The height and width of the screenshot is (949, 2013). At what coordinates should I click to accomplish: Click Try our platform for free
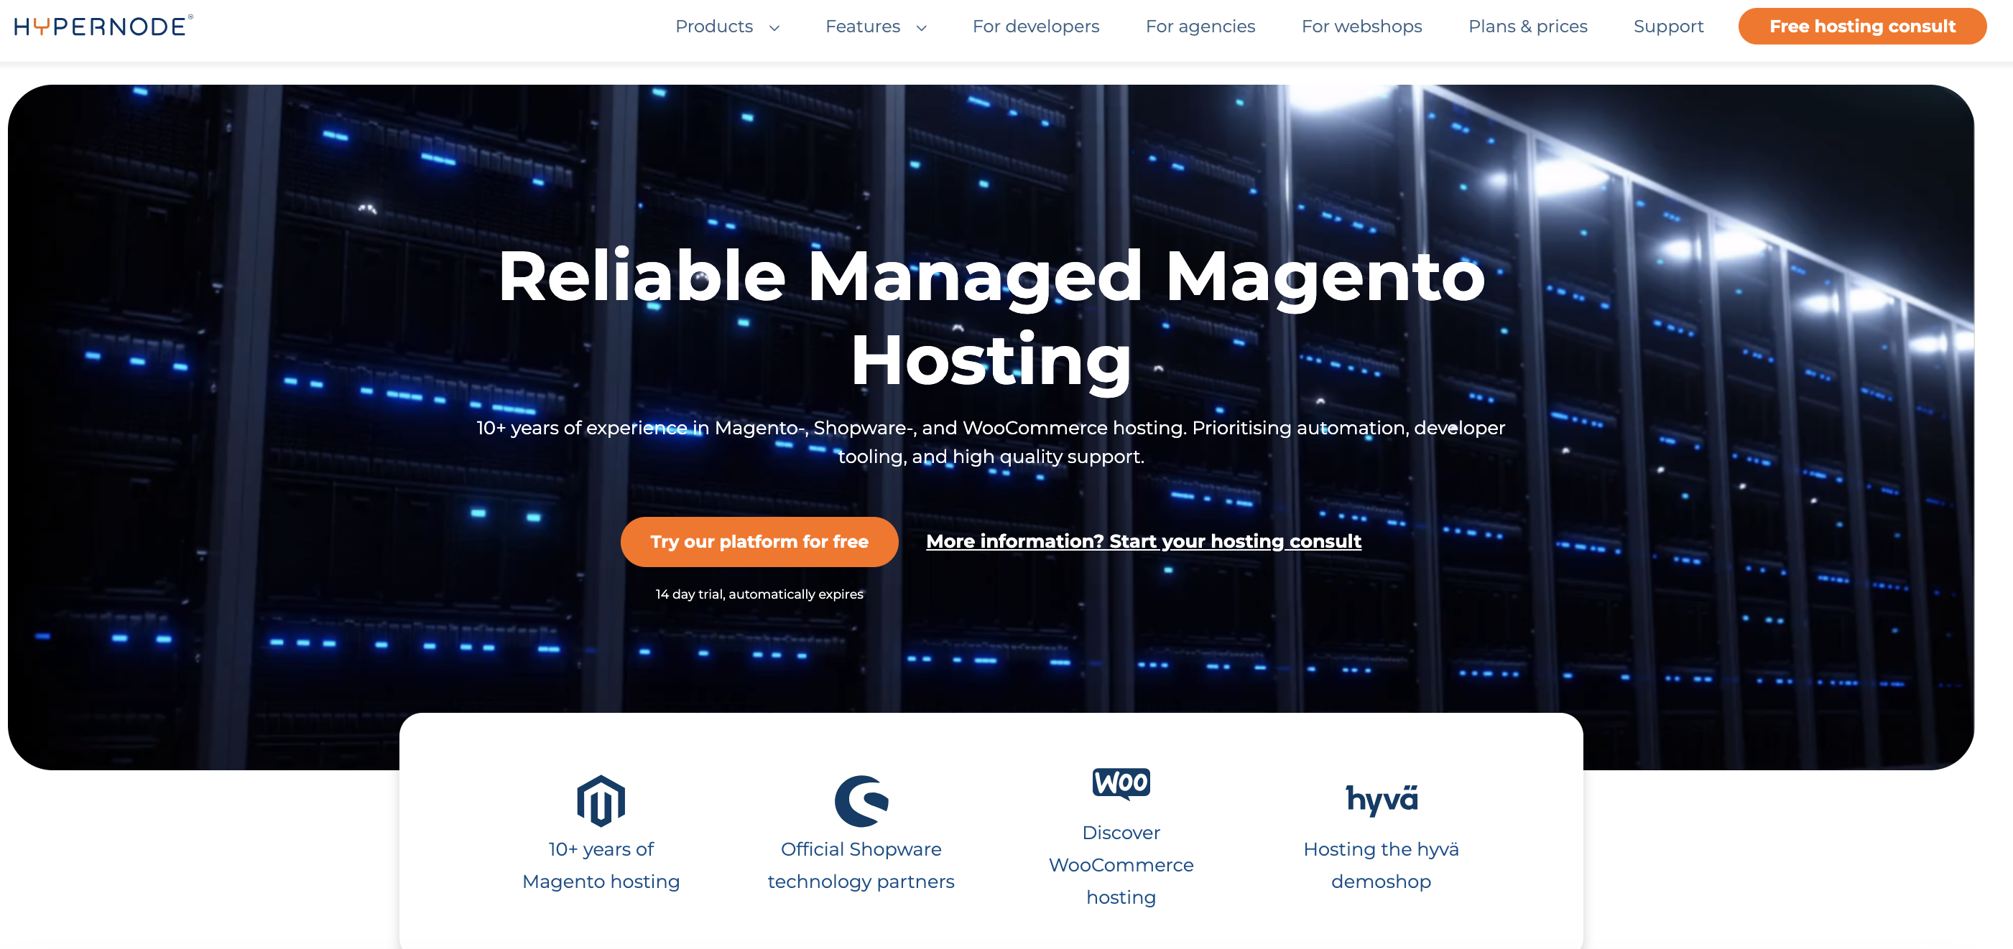pos(759,541)
